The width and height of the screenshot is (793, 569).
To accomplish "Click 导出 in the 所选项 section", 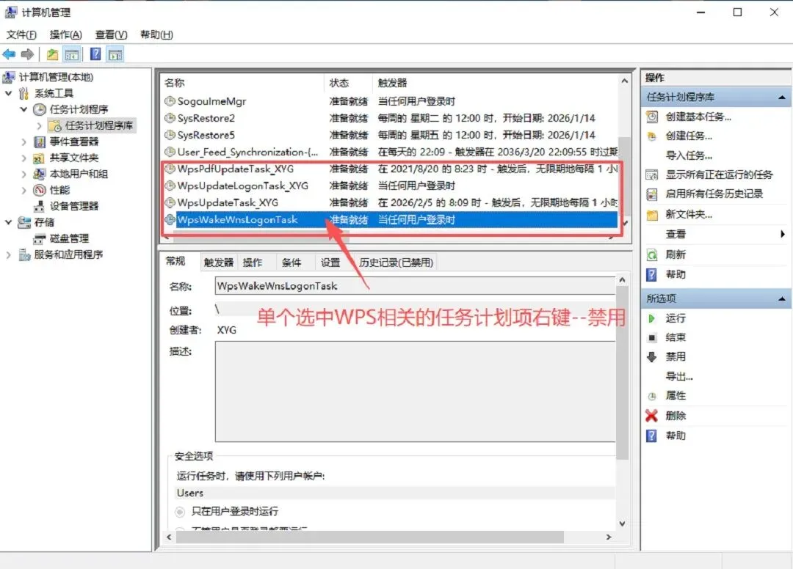I will (x=678, y=376).
